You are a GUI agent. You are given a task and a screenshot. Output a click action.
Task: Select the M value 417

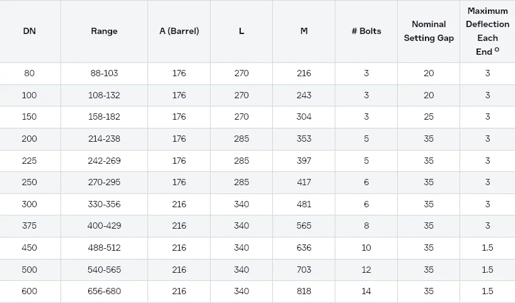tap(304, 183)
